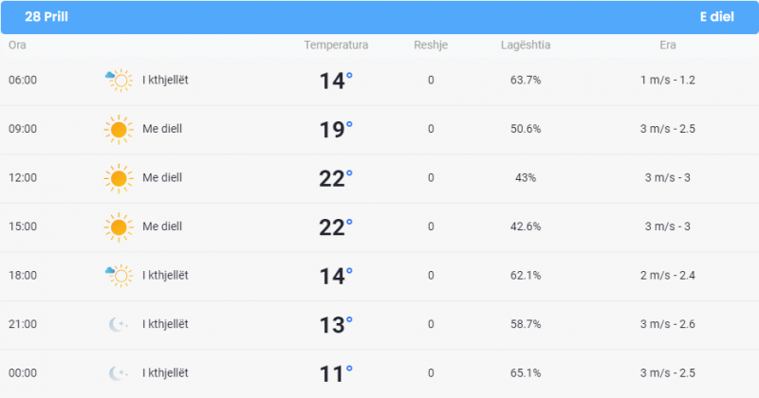Click the 28 Prill date header
759x398 pixels.
pos(46,17)
